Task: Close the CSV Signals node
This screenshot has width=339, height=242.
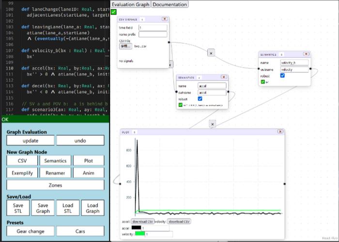Action: tap(164, 19)
